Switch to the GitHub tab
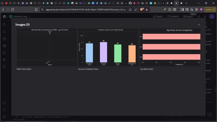The height and width of the screenshot is (122, 217). point(130,3)
